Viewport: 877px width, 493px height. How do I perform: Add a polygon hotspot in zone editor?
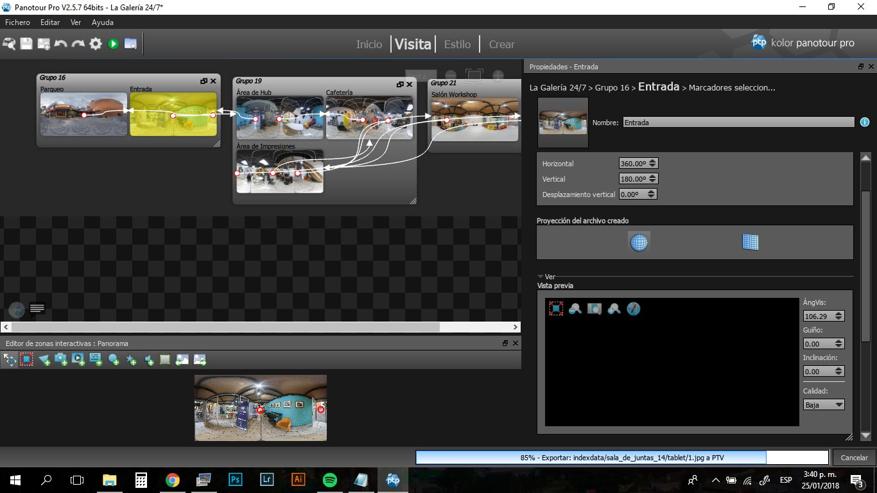pos(44,360)
